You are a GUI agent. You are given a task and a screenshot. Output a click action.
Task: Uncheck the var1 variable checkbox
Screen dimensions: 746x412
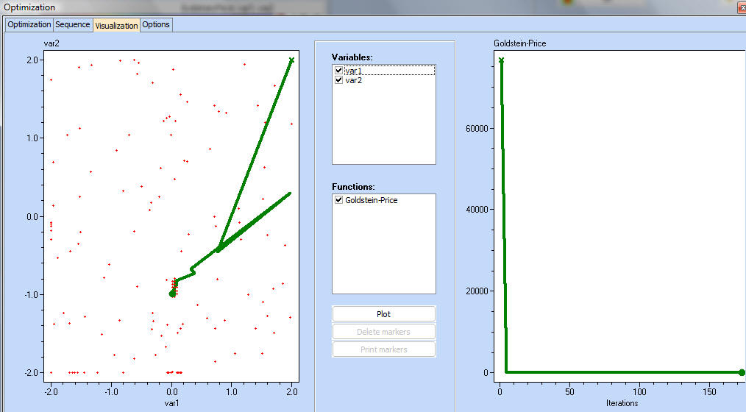pos(338,71)
